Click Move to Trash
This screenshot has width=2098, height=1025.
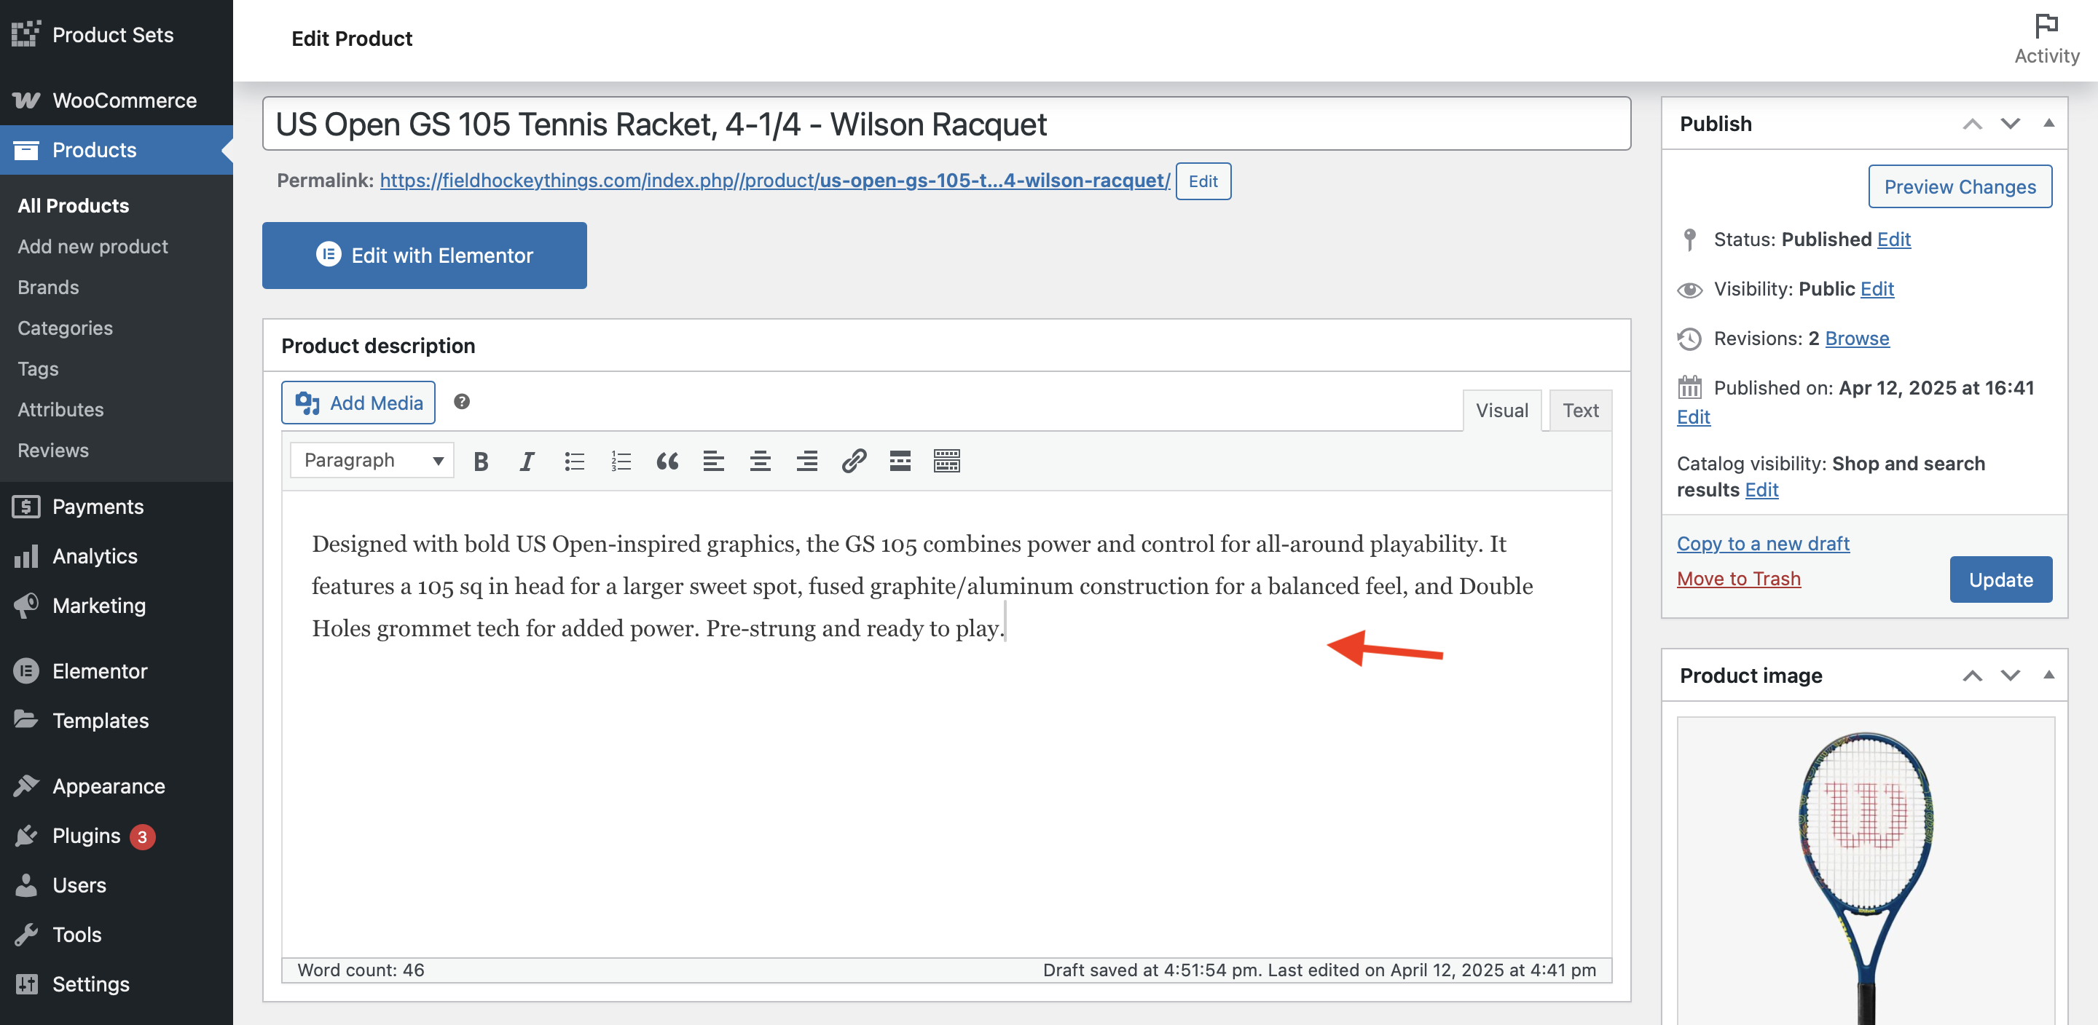click(x=1738, y=579)
